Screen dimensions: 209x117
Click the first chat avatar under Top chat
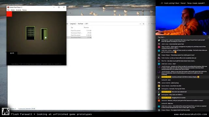click(x=159, y=40)
